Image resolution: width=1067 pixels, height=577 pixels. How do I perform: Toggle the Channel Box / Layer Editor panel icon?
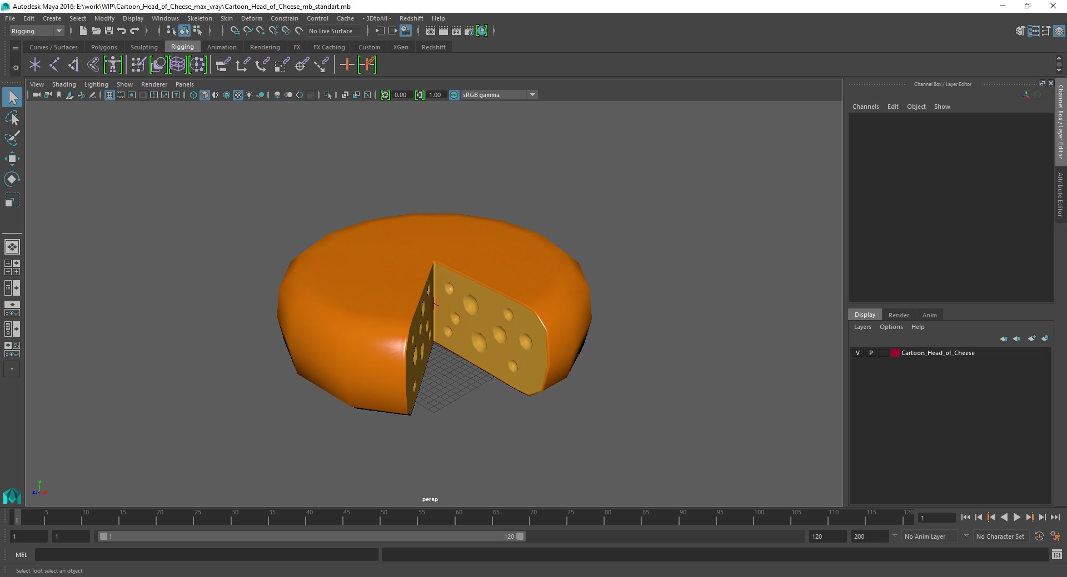[x=1059, y=31]
